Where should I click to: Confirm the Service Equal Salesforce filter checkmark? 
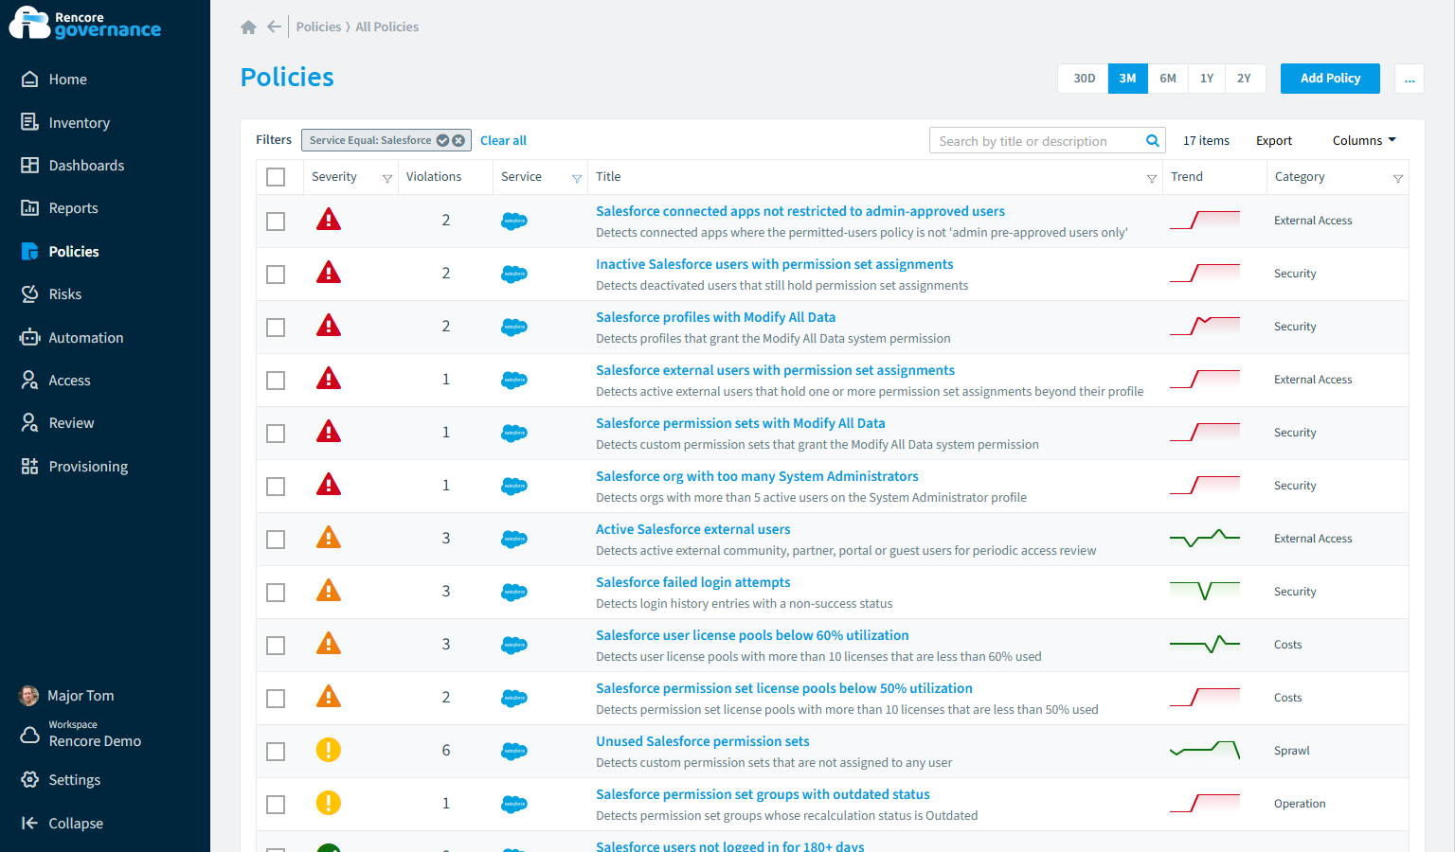pos(442,140)
